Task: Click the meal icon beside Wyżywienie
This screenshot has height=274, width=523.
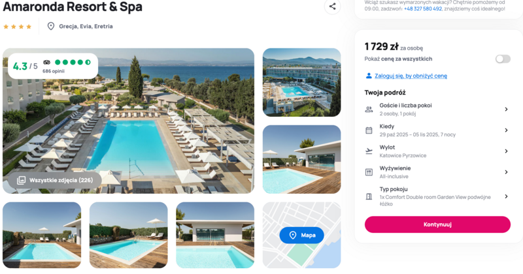Action: coord(369,172)
